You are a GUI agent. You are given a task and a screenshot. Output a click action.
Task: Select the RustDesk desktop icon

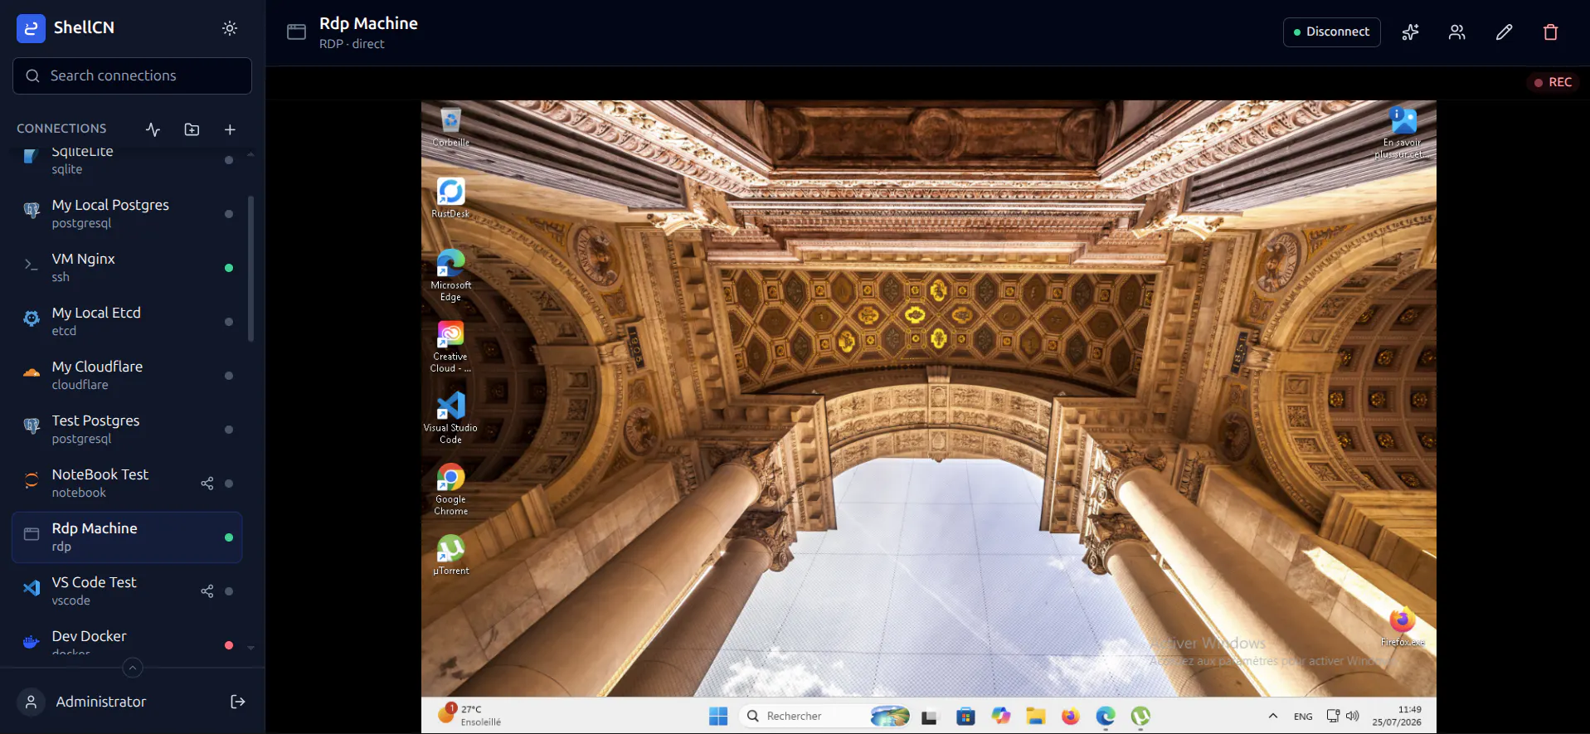(x=450, y=199)
